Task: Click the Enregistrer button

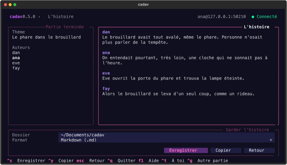Action: [186, 150]
